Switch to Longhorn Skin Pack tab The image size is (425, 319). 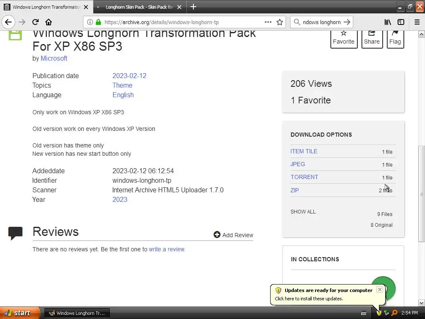(139, 7)
